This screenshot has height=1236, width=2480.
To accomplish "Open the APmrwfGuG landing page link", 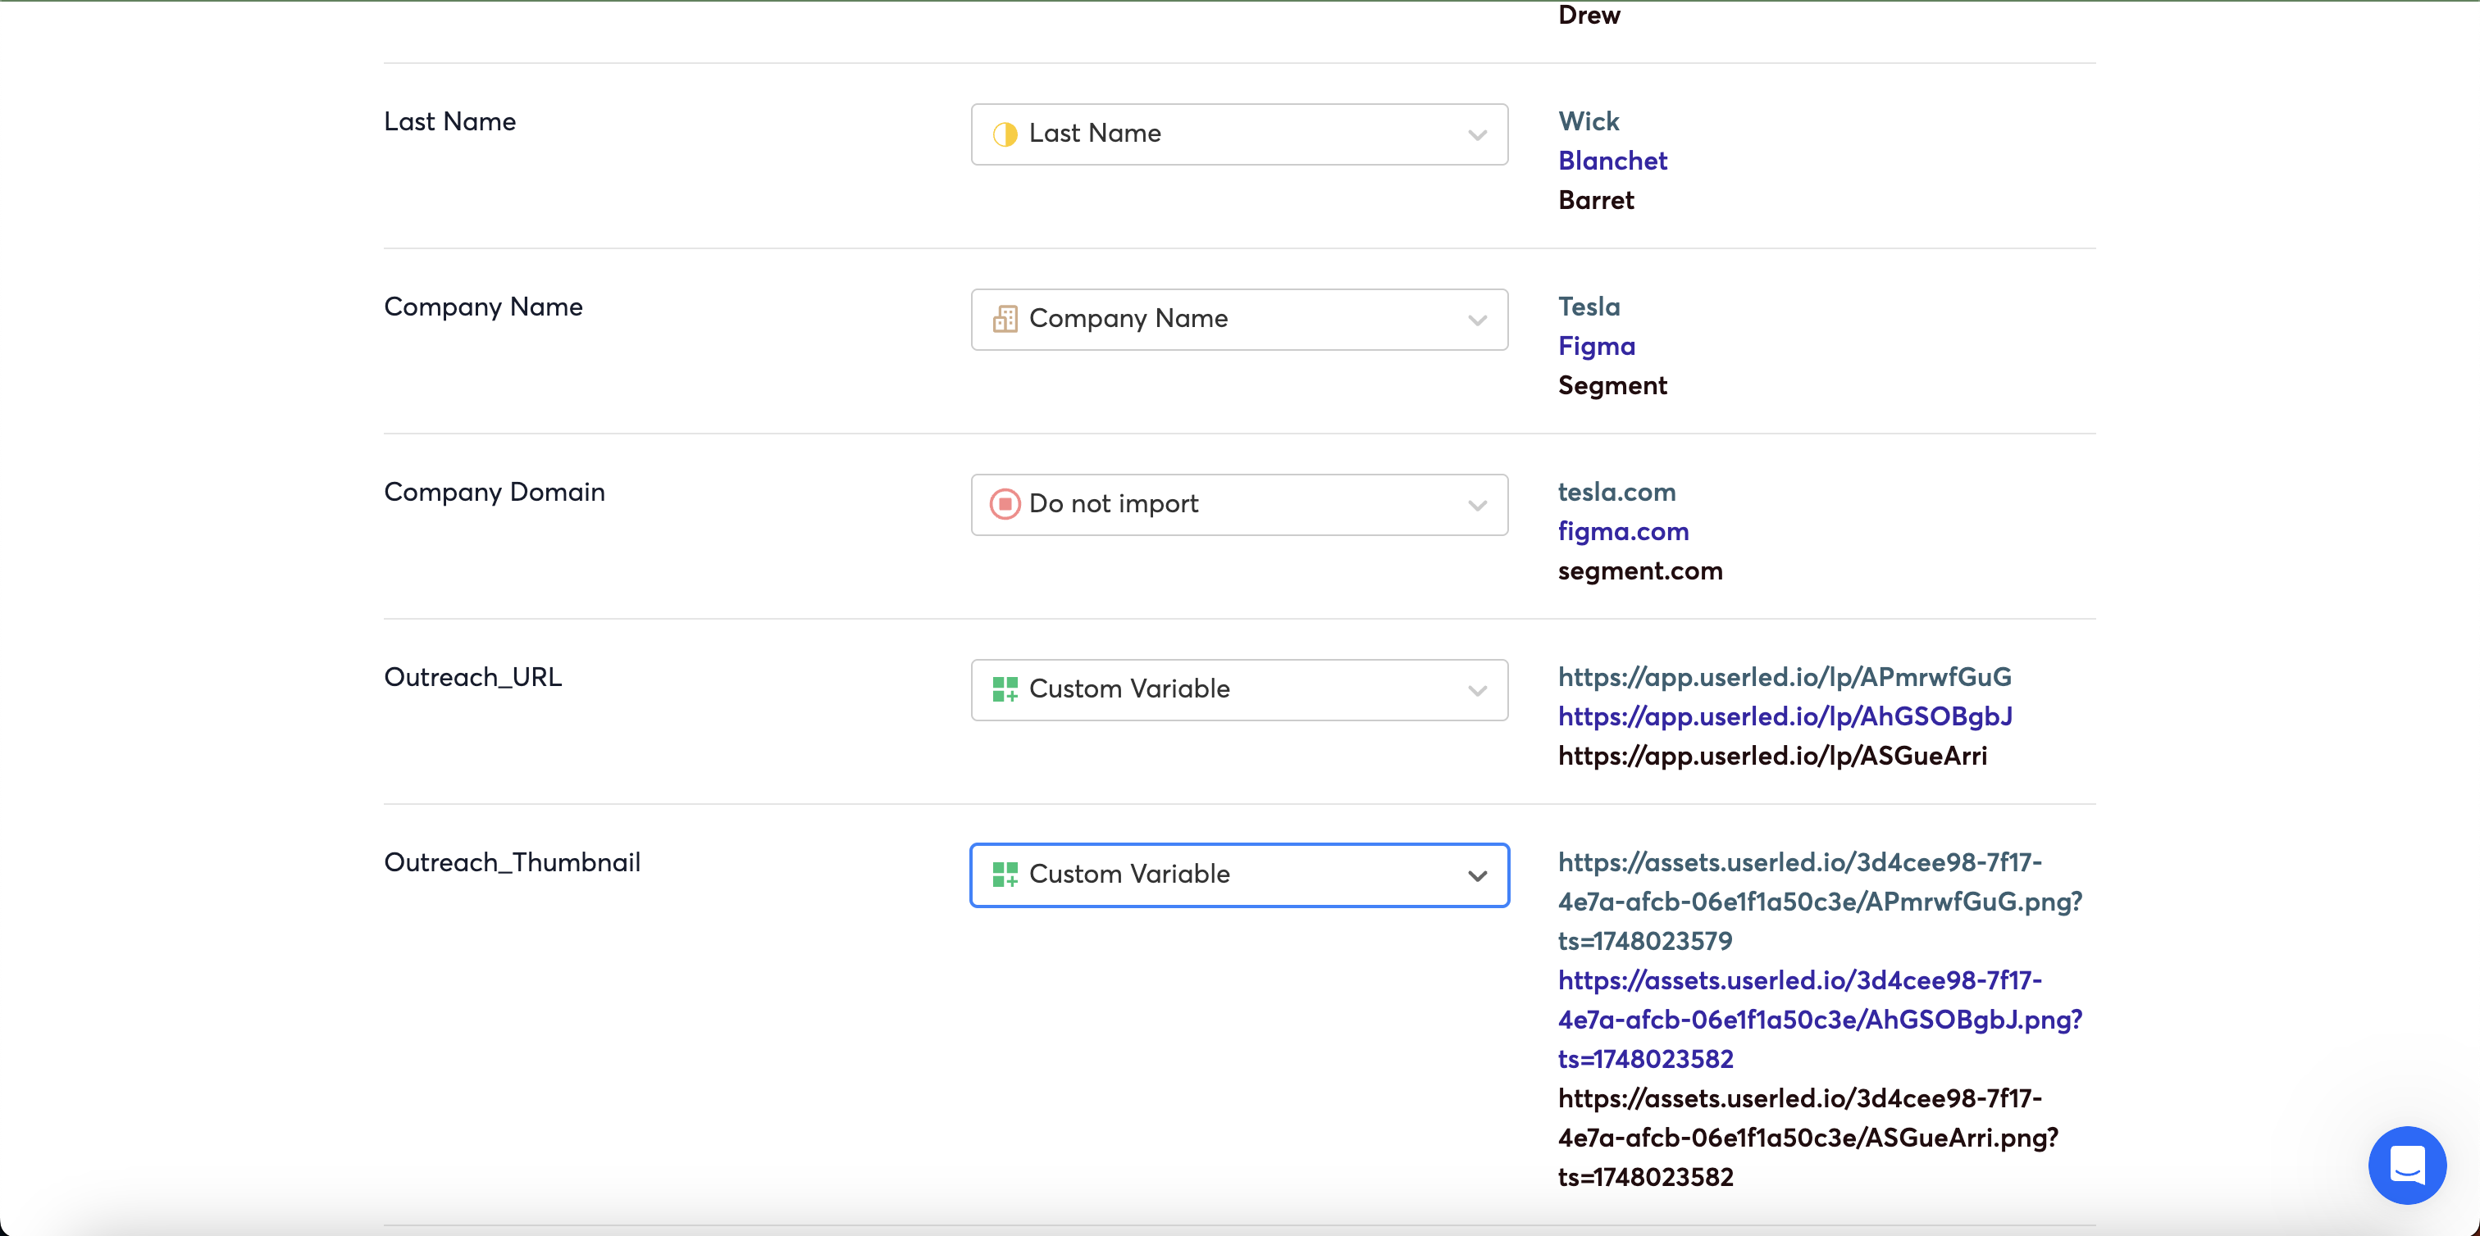I will click(x=1784, y=676).
